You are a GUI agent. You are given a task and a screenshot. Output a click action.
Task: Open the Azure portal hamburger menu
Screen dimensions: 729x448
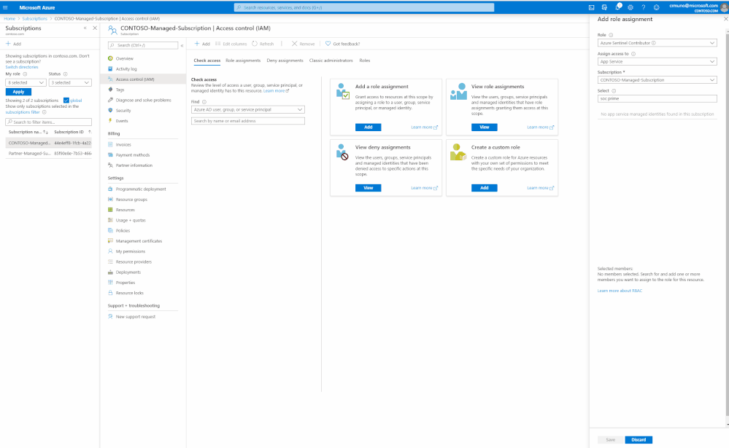(x=5, y=7)
